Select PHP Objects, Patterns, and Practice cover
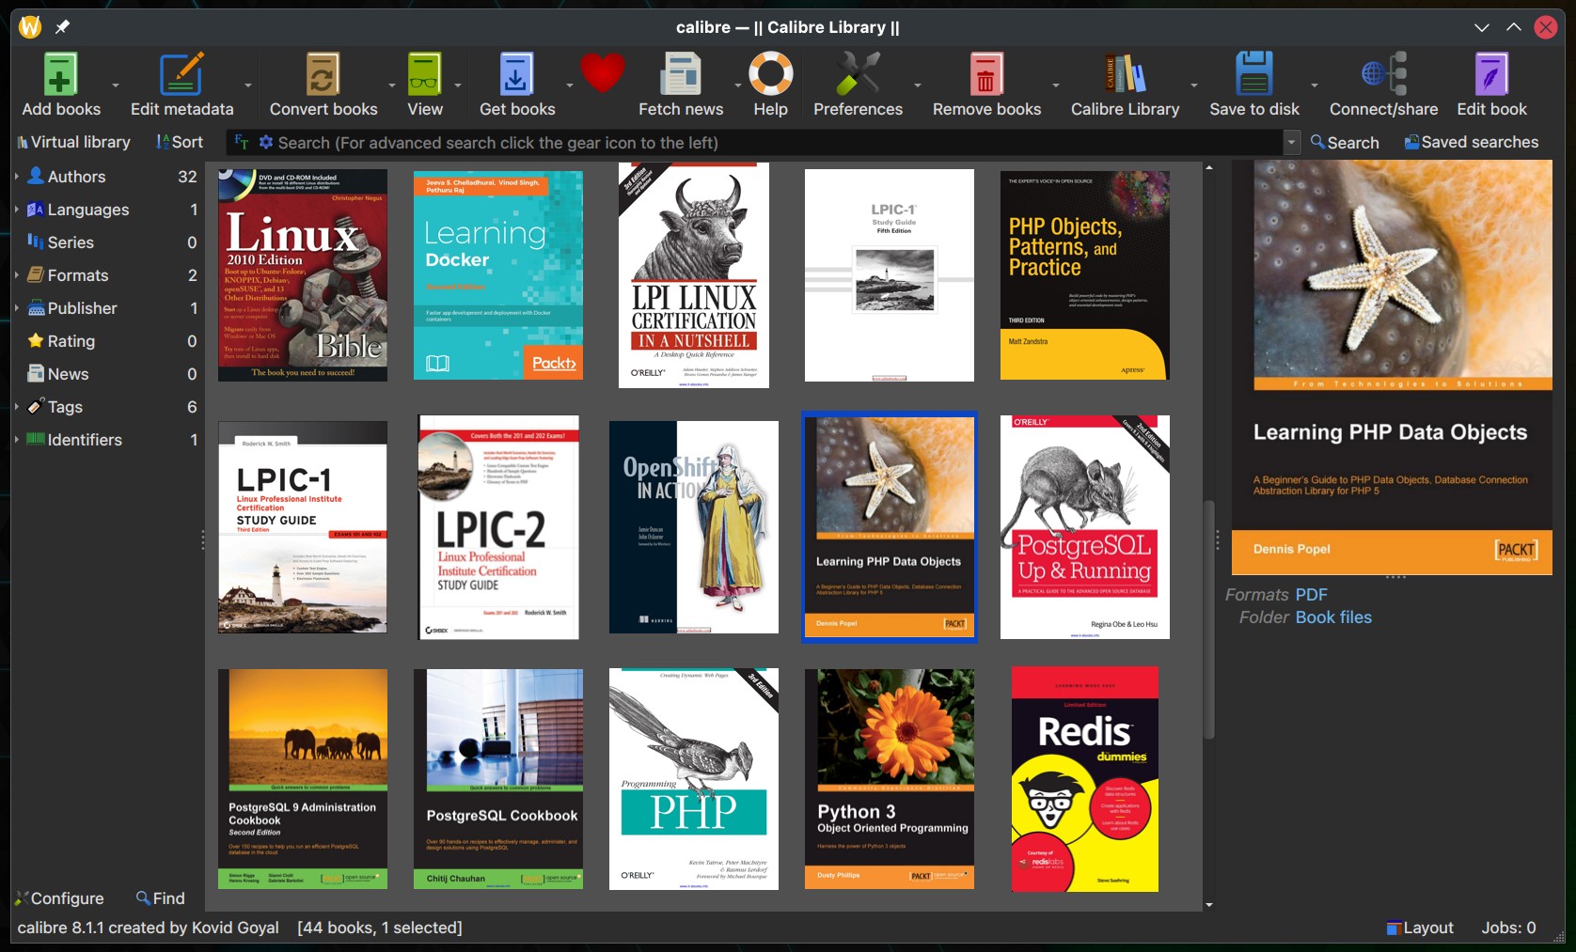Viewport: 1576px width, 952px height. coord(1085,275)
